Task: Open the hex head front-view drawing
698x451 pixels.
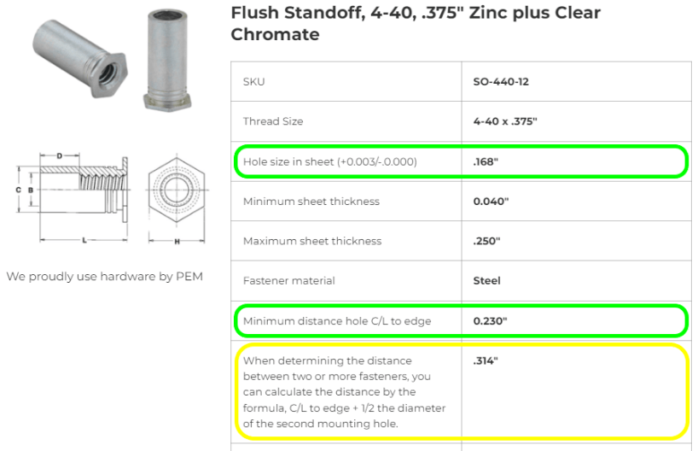Action: tap(177, 199)
